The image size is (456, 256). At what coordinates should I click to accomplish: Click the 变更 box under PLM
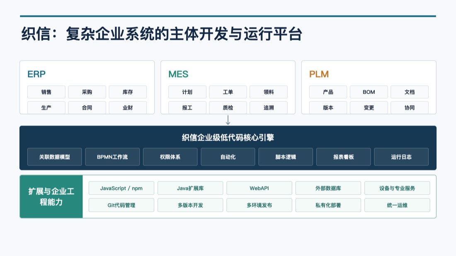369,108
